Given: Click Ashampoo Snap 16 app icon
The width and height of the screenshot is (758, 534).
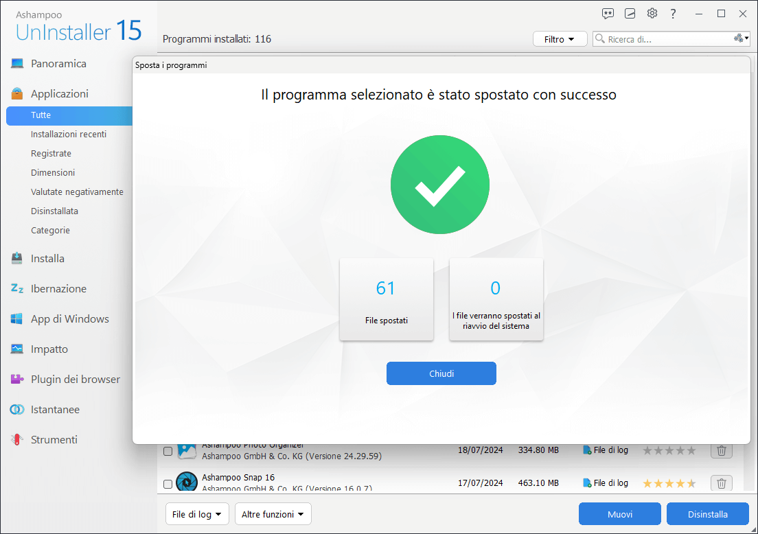Looking at the screenshot, I should (x=187, y=482).
